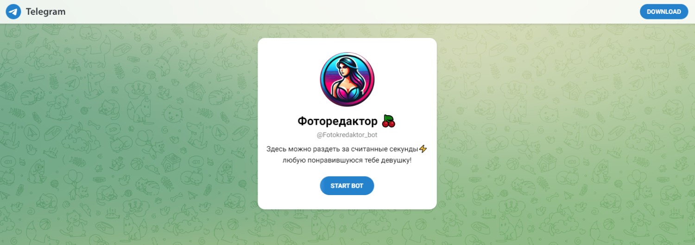The height and width of the screenshot is (245, 695).
Task: Click the Фоторедактор bot title
Action: click(338, 122)
